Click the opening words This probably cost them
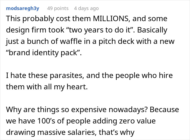Image resolution: width=190 pixels, height=140 pixels. (x=48, y=19)
